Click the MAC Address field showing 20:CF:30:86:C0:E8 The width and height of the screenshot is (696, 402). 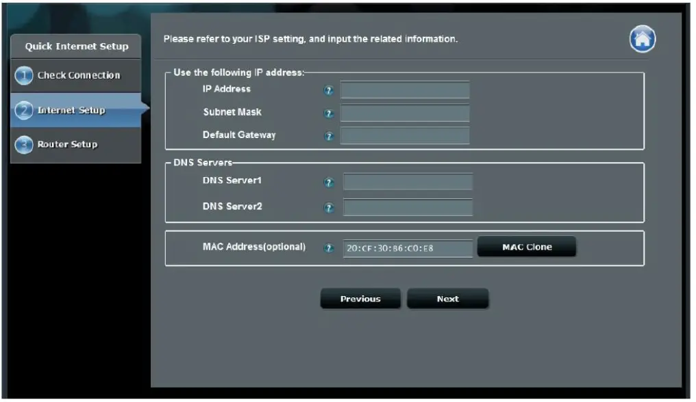(407, 247)
